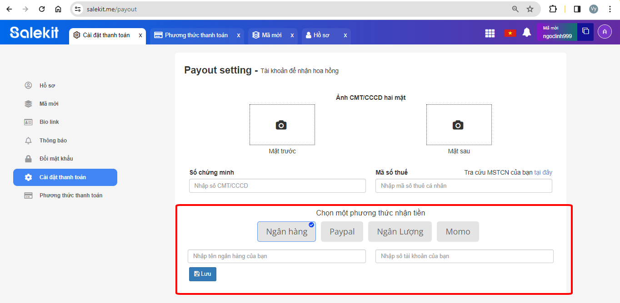Follow the 'tại đây' tax lookup link
The width and height of the screenshot is (620, 303).
543,172
